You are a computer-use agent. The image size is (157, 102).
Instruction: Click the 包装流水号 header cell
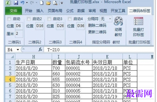[x=79, y=62]
